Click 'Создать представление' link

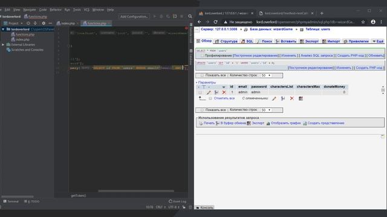point(326,123)
